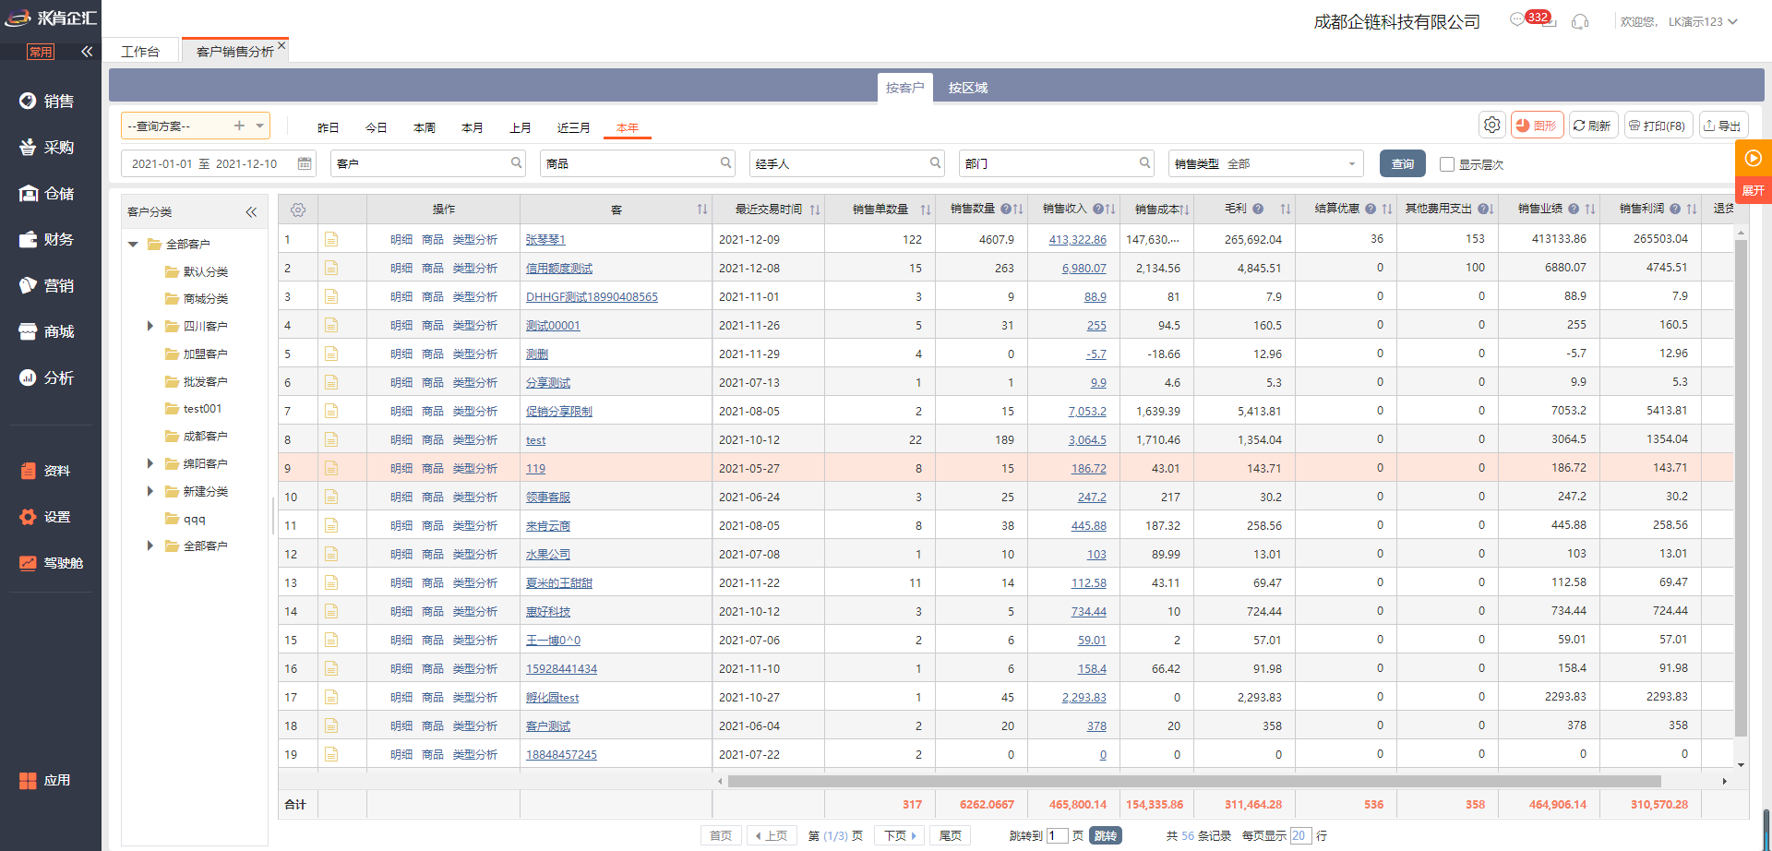Expand the 四川客户 tree node

point(150,326)
